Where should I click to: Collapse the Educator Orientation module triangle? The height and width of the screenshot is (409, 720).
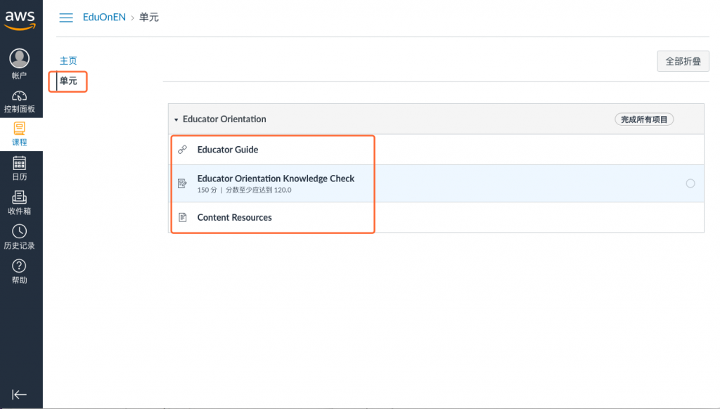tap(176, 119)
